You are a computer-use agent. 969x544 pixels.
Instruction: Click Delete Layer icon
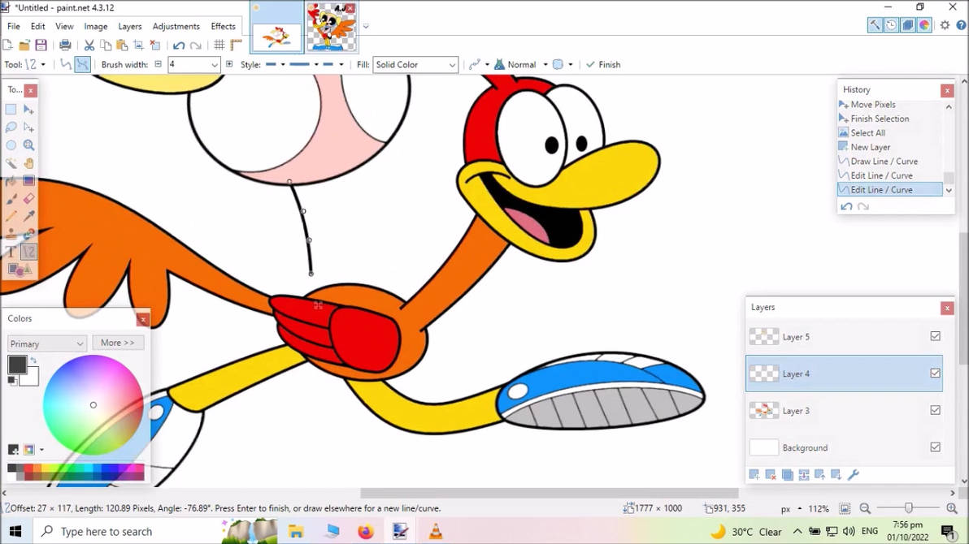pos(771,474)
